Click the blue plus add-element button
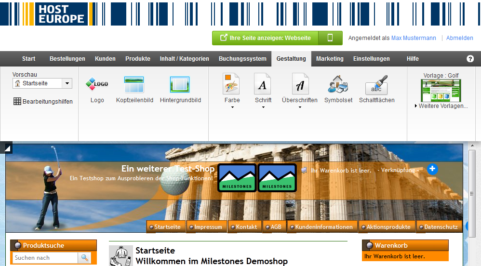The image size is (481, 266). point(432,169)
